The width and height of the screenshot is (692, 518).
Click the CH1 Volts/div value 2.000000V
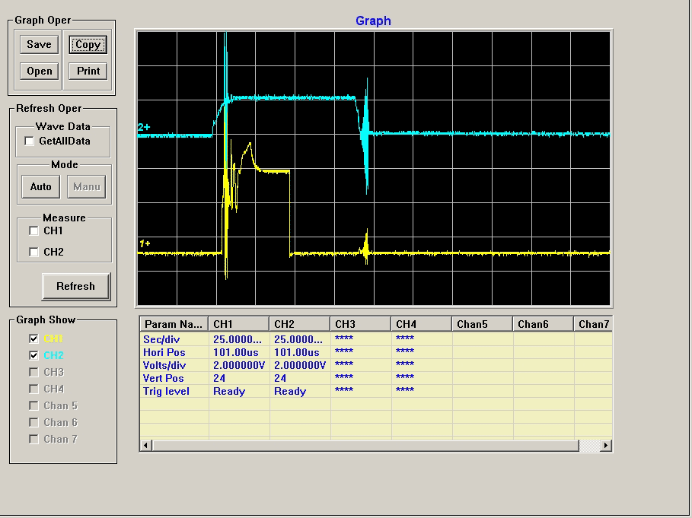pyautogui.click(x=239, y=365)
